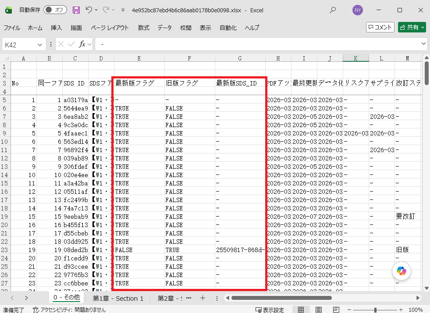Image resolution: width=430 pixels, height=313 pixels.
Task: Open the ファイル menu
Action: [12, 28]
